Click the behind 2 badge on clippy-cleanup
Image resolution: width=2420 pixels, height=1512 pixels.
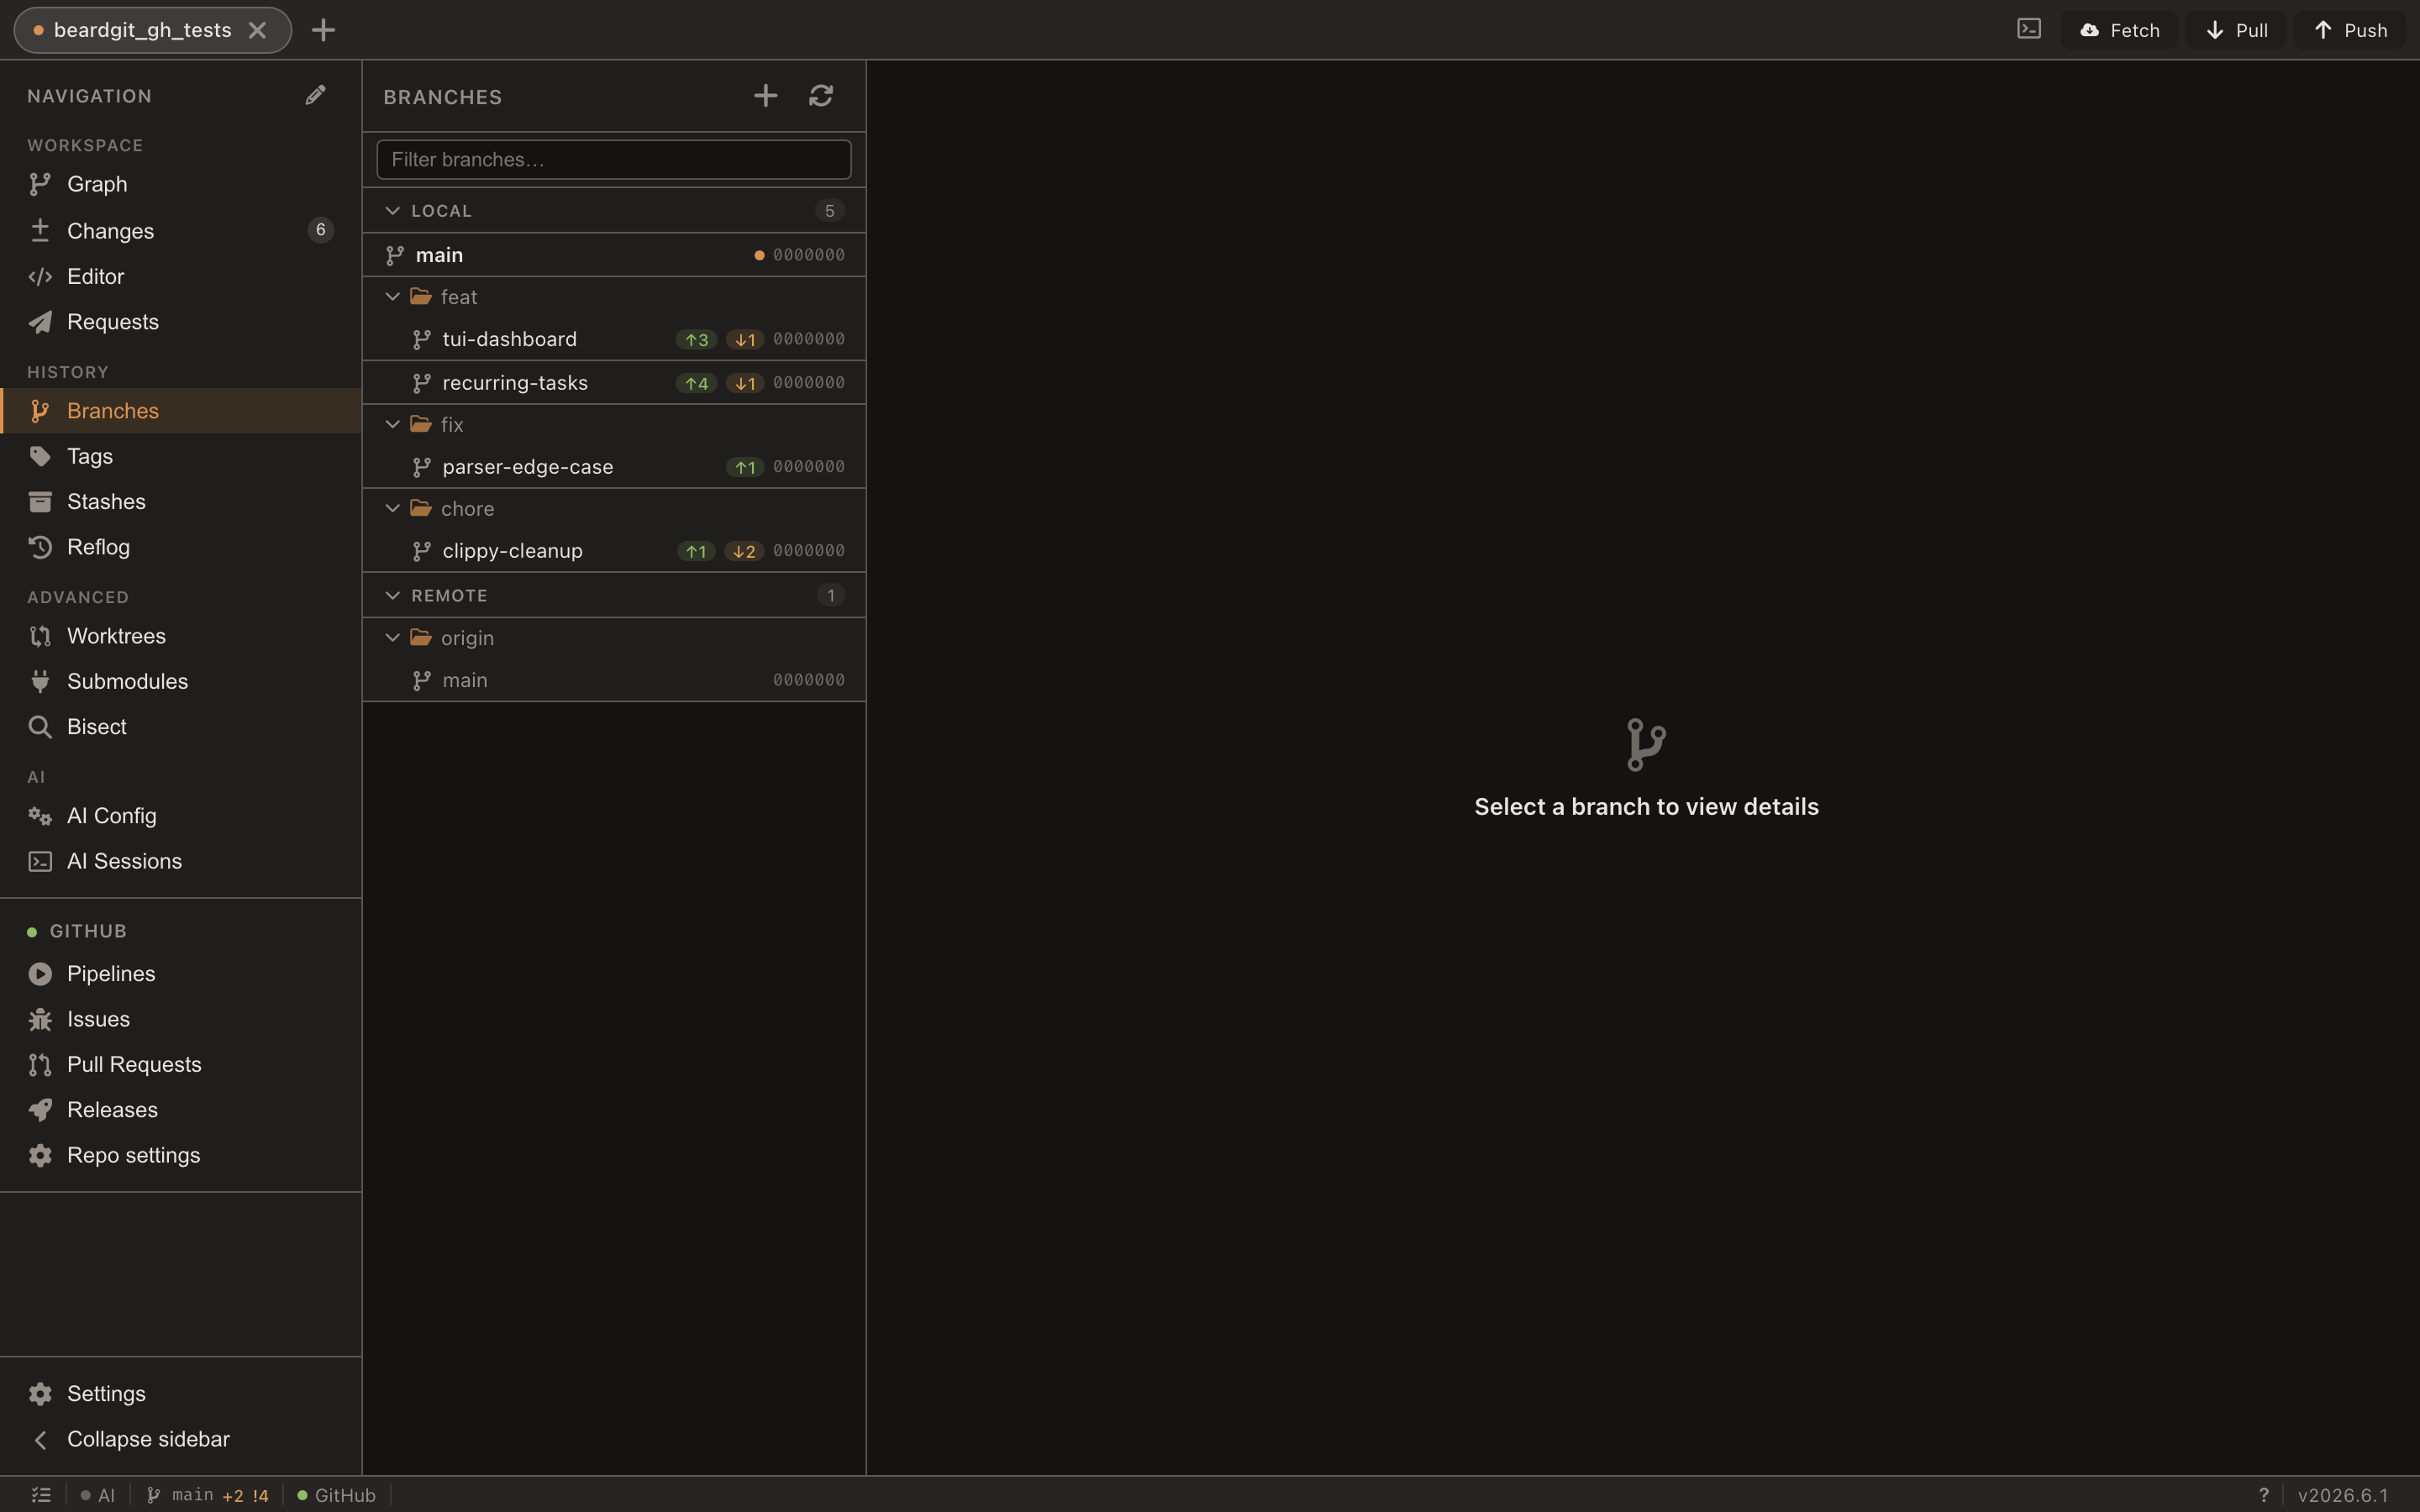[x=744, y=551]
